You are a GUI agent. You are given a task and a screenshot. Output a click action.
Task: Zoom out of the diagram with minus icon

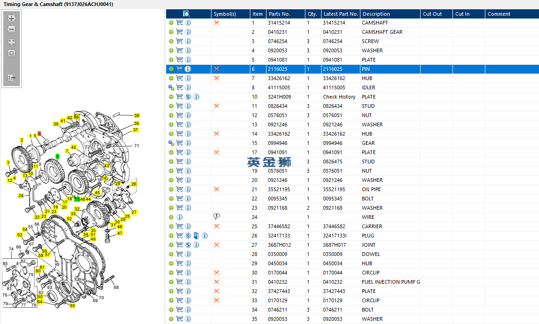tap(12, 29)
